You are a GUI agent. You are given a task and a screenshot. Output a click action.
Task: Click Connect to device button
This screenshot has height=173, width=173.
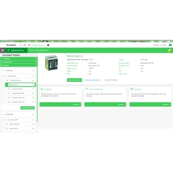[75, 80]
